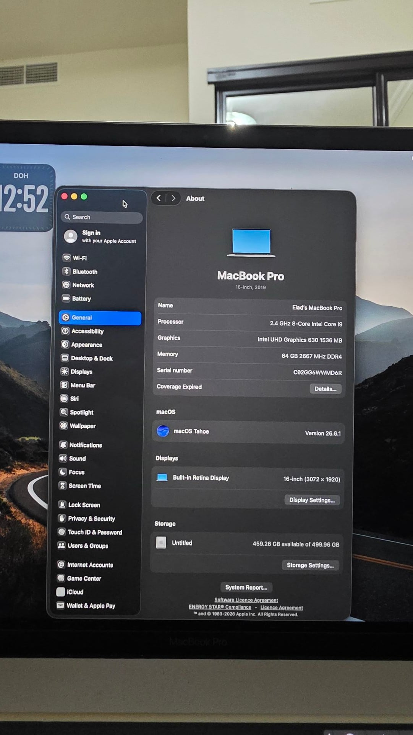Open Spotlight magnifier icon
Screen dimensions: 413x735
coord(64,412)
